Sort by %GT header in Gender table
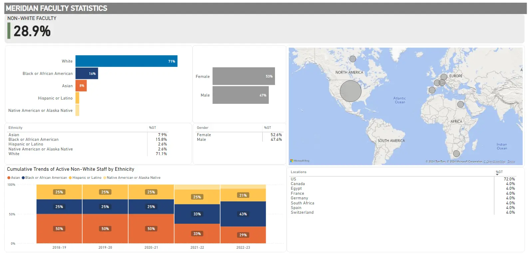This screenshot has width=530, height=254. click(x=268, y=128)
